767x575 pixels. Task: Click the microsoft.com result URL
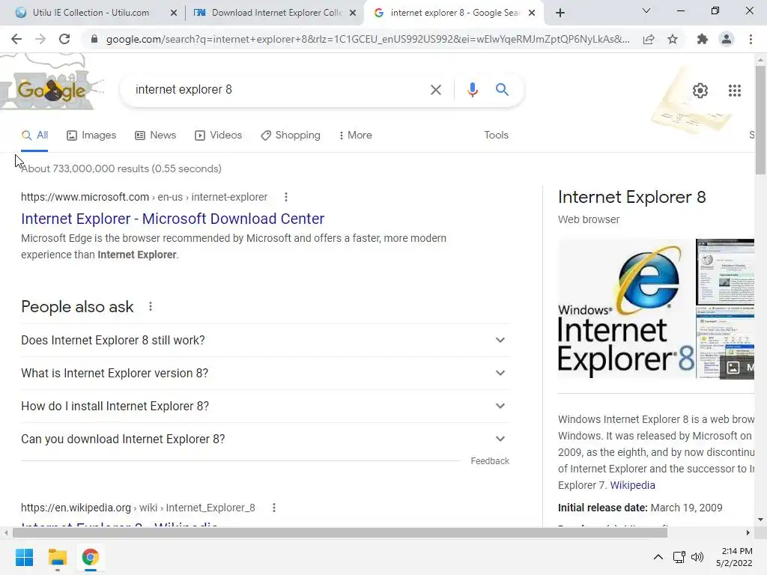[x=145, y=197]
